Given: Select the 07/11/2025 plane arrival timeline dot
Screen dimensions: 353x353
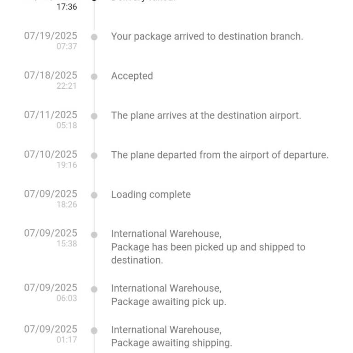Looking at the screenshot, I should (x=94, y=116).
